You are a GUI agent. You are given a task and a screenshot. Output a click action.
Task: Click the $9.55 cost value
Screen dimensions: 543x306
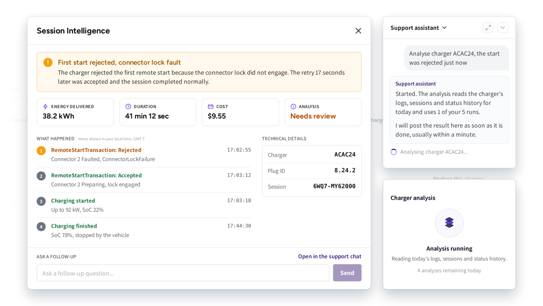tap(217, 116)
